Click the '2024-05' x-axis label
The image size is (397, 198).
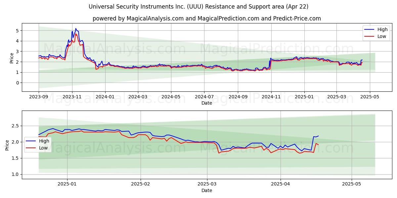point(171,97)
